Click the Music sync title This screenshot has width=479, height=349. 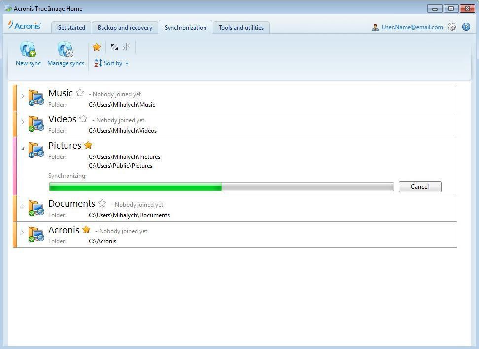coord(61,93)
